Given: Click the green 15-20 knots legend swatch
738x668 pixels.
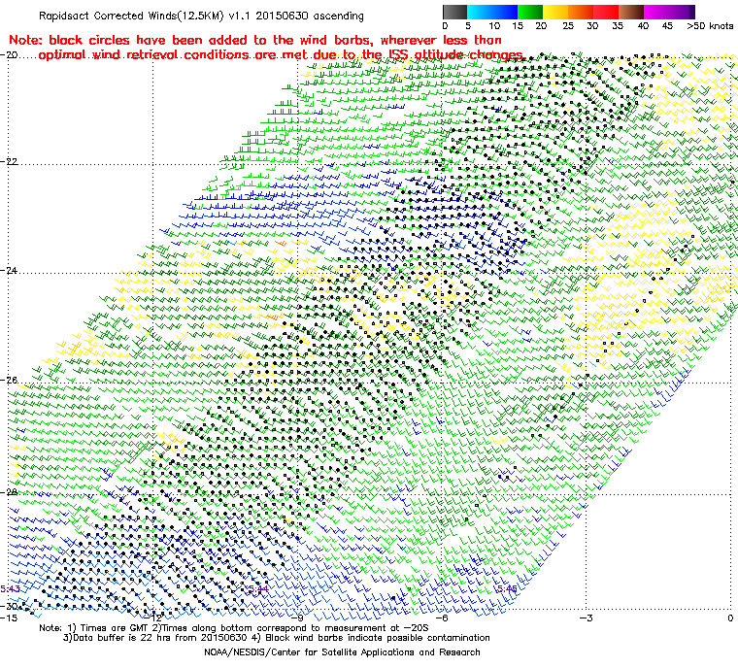Looking at the screenshot, I should tap(530, 12).
